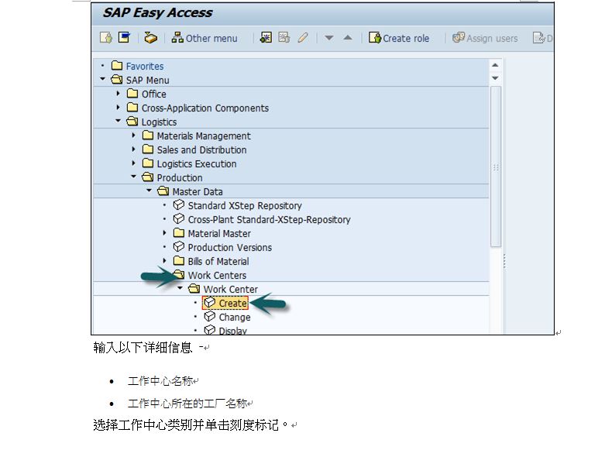Viewport: 612px width, 457px height.
Task: Select the Work Center subfolder label
Action: [230, 289]
